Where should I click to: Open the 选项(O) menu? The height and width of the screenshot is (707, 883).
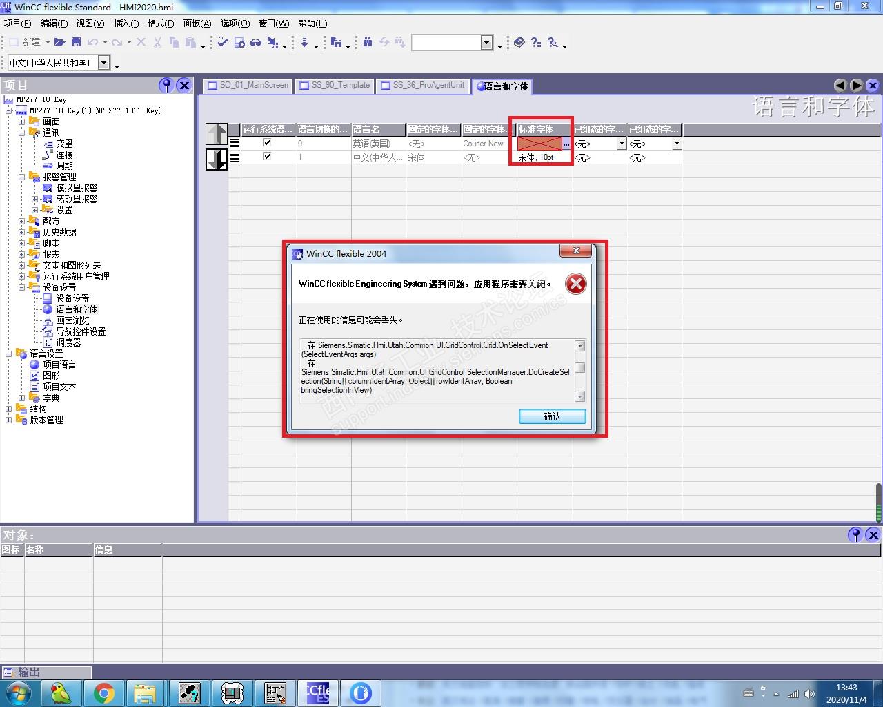(x=235, y=23)
